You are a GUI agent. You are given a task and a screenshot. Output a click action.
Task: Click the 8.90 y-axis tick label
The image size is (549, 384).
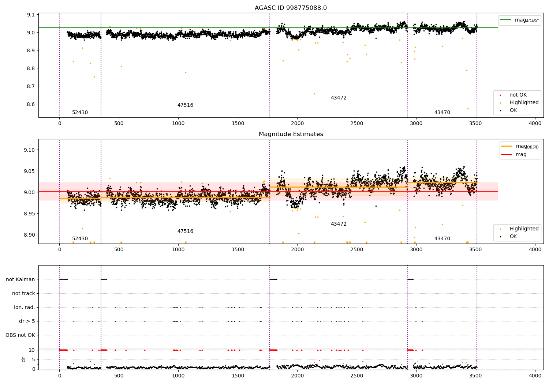pos(29,235)
